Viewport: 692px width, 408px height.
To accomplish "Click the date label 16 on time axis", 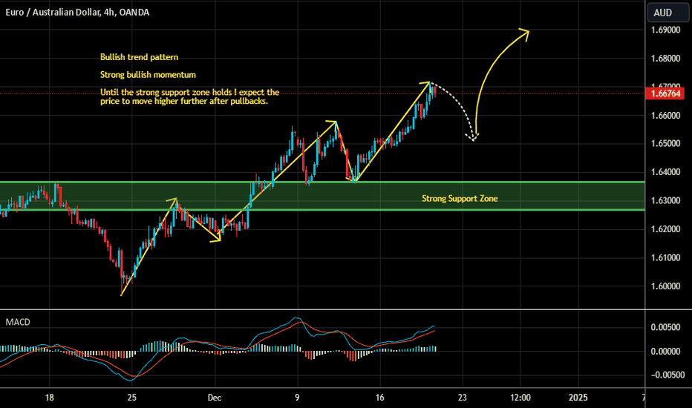I will pos(379,398).
